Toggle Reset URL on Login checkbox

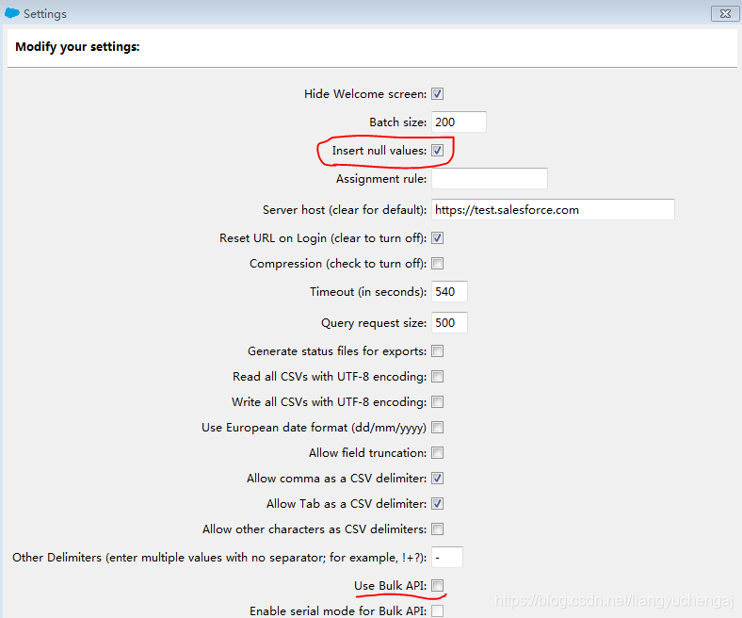437,237
